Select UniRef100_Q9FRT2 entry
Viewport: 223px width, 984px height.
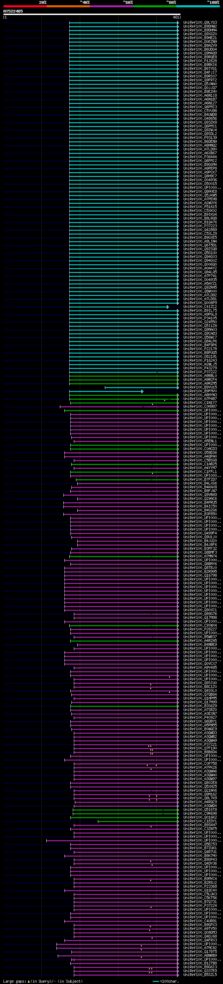200,80
